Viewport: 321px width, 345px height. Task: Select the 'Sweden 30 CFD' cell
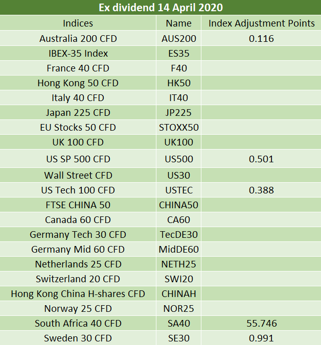coord(78,338)
